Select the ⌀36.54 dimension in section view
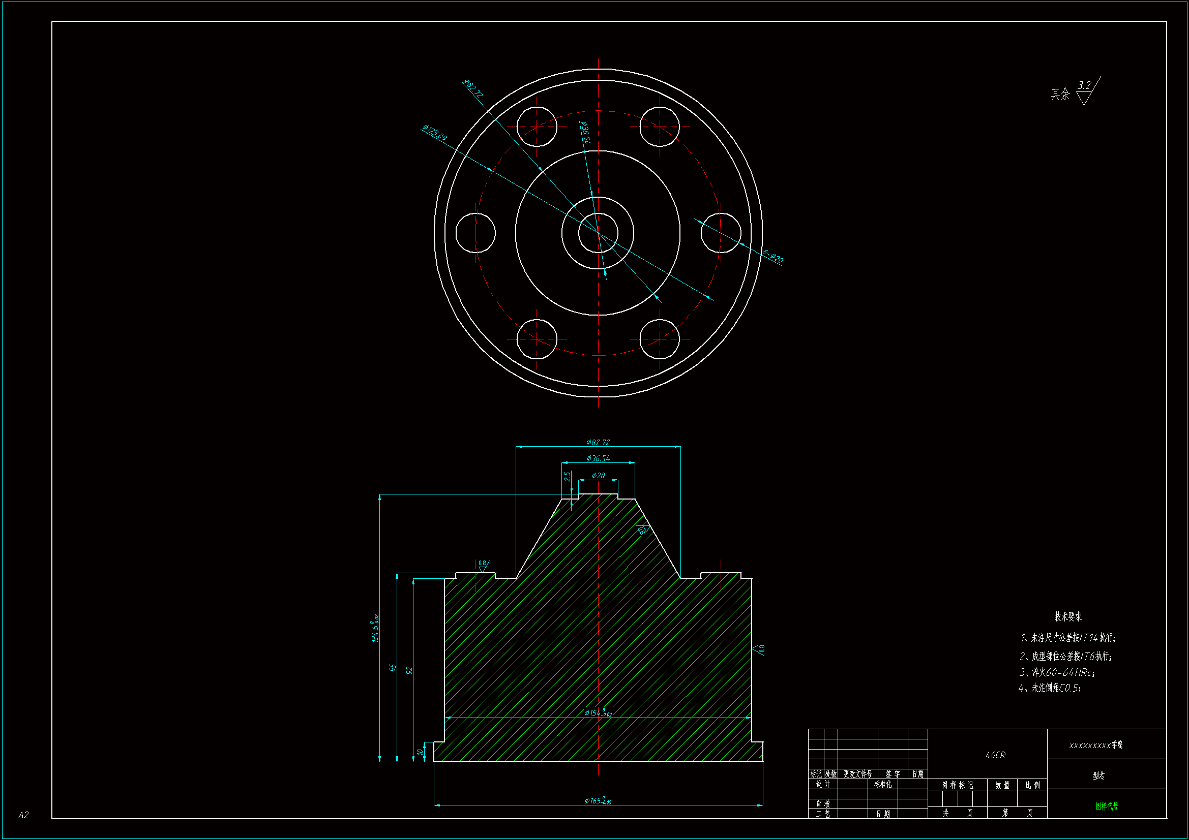 pos(598,458)
